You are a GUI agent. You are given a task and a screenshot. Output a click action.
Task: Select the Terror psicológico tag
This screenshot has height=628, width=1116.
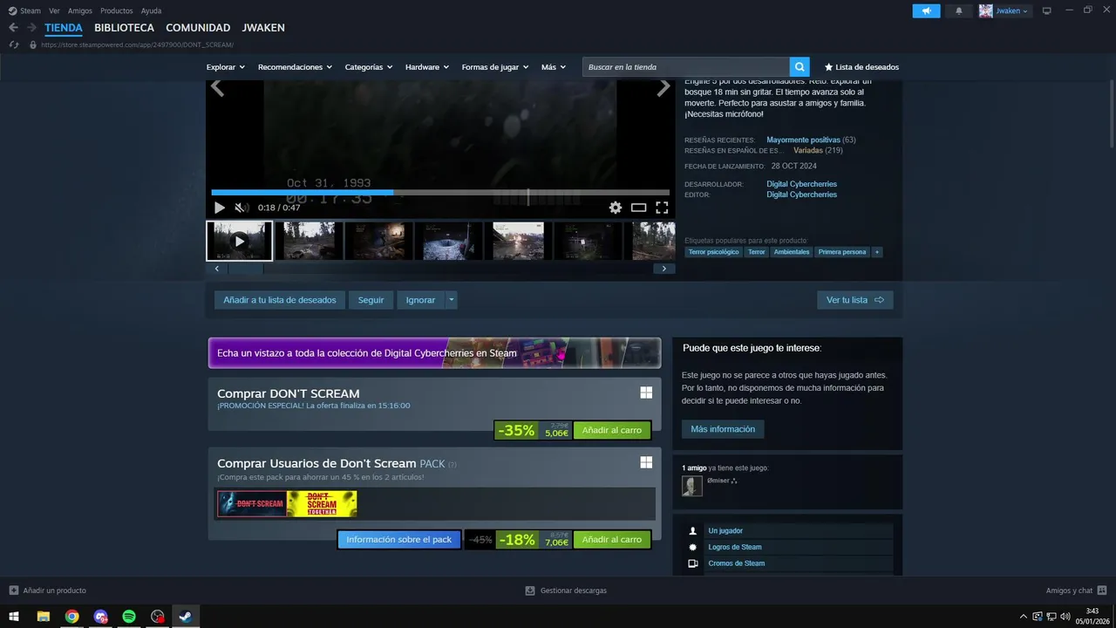pos(714,252)
